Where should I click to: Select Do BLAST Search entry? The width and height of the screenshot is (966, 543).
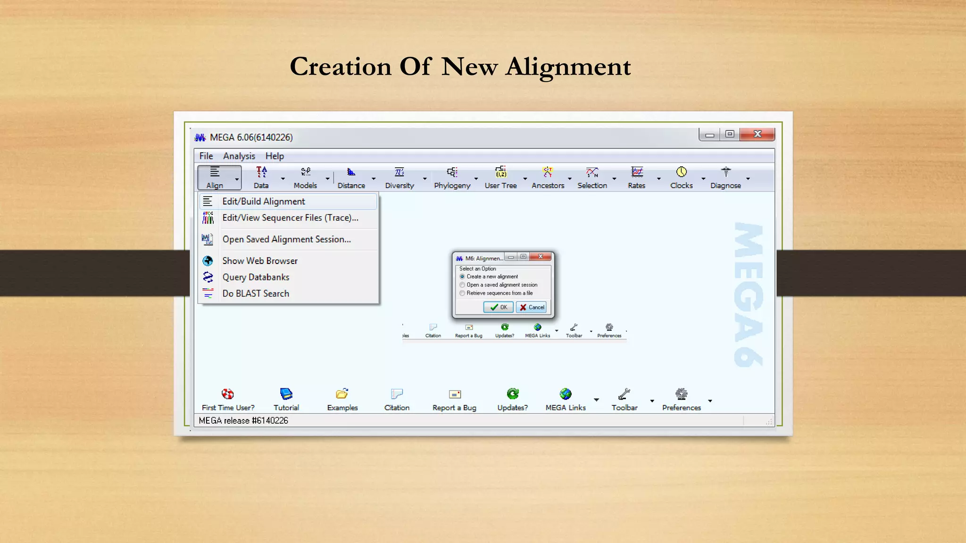click(255, 294)
